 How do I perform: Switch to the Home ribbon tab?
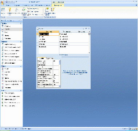(x=8, y=5)
